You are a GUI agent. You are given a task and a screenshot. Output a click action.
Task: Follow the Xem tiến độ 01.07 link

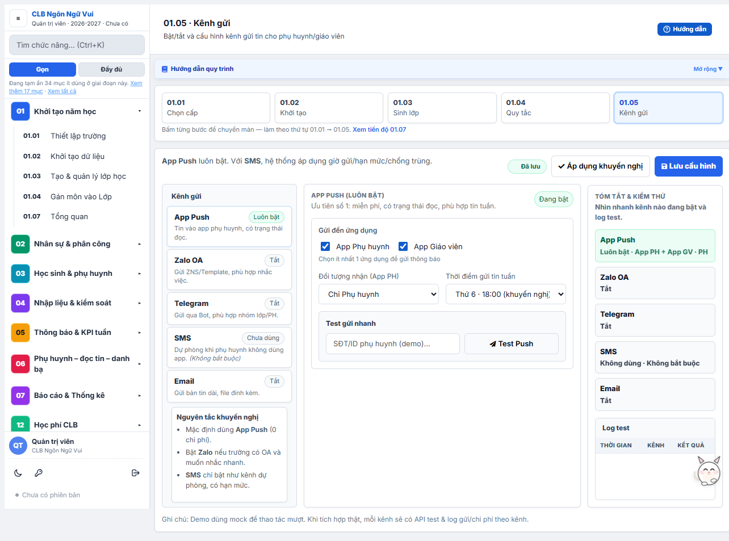[379, 129]
